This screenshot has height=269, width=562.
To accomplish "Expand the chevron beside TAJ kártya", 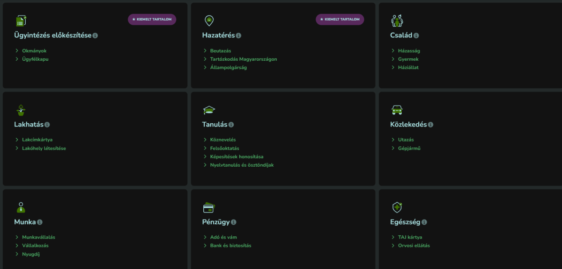I will 393,237.
